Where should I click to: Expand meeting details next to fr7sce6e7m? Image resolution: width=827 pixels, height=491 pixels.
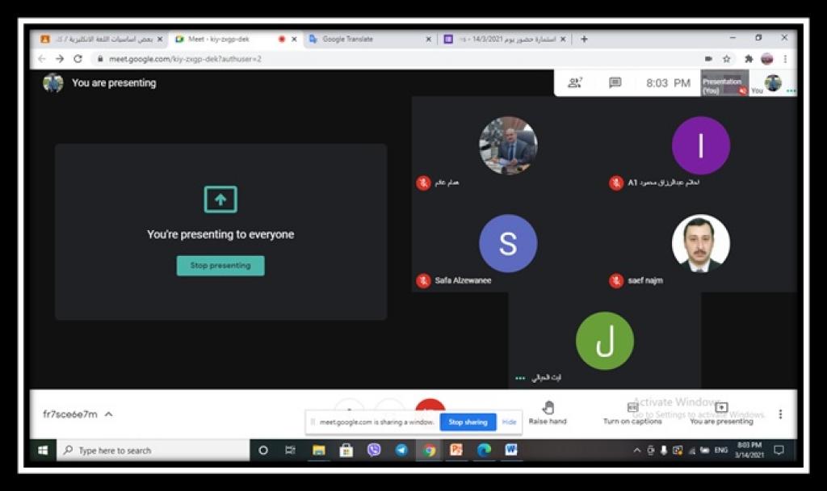[x=109, y=414]
